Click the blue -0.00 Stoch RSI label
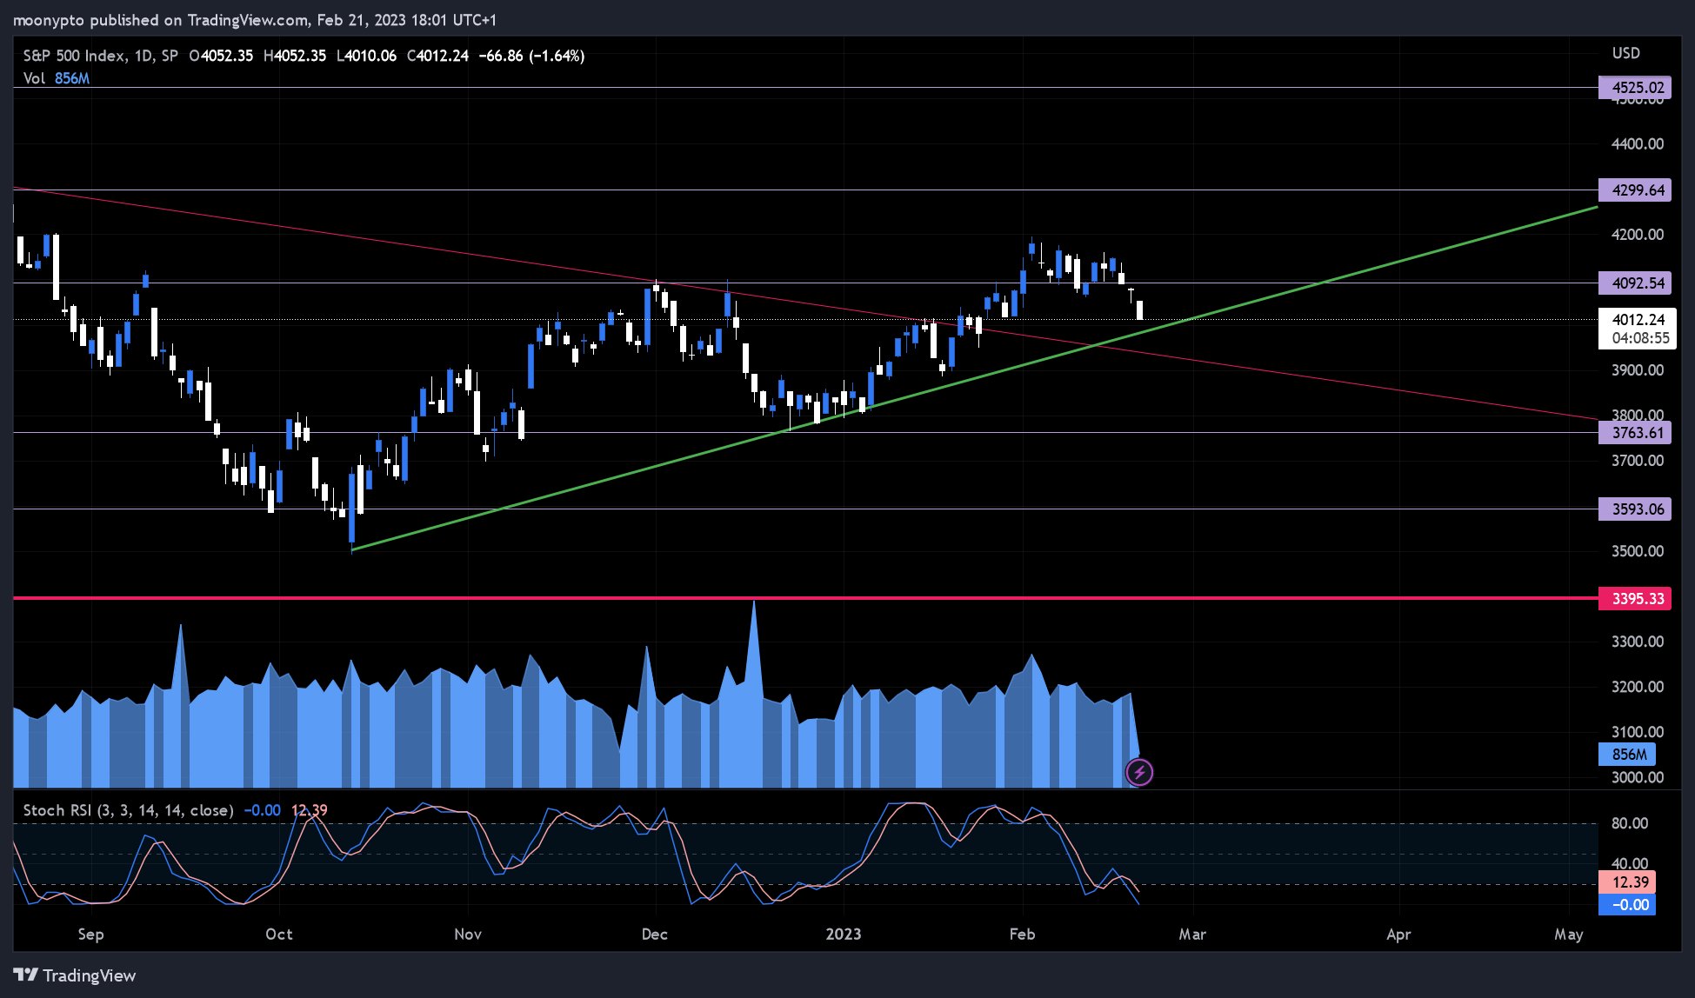 [x=1627, y=905]
